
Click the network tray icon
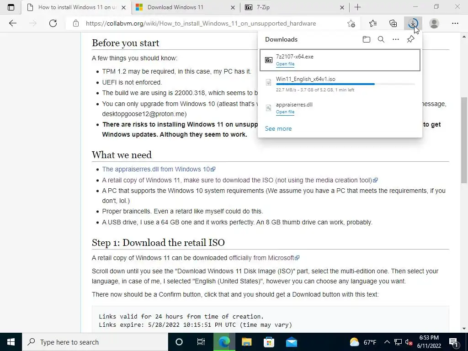pyautogui.click(x=398, y=342)
